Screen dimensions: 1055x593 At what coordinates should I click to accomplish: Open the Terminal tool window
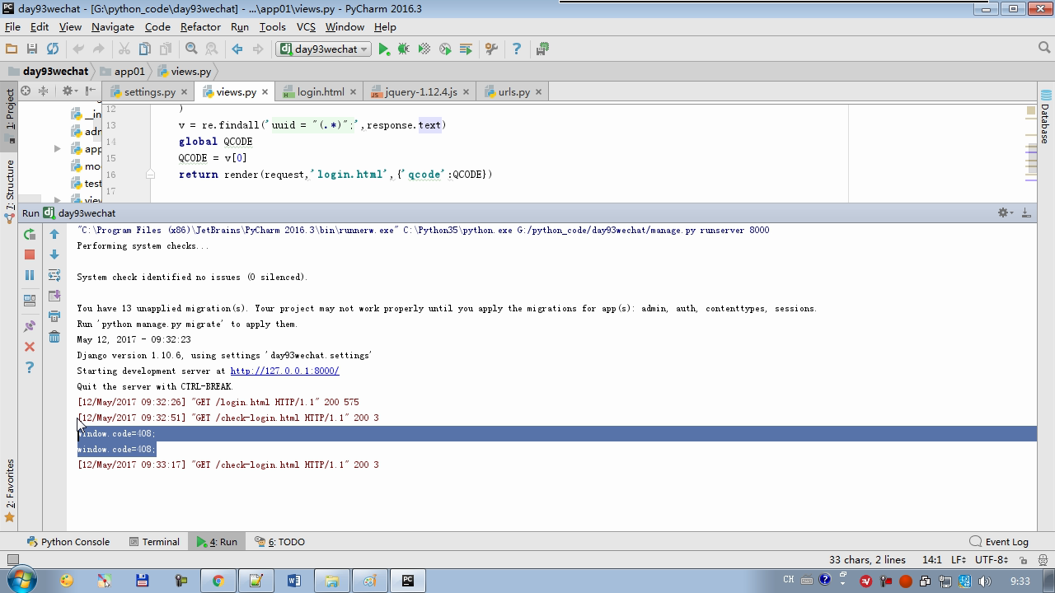point(154,542)
